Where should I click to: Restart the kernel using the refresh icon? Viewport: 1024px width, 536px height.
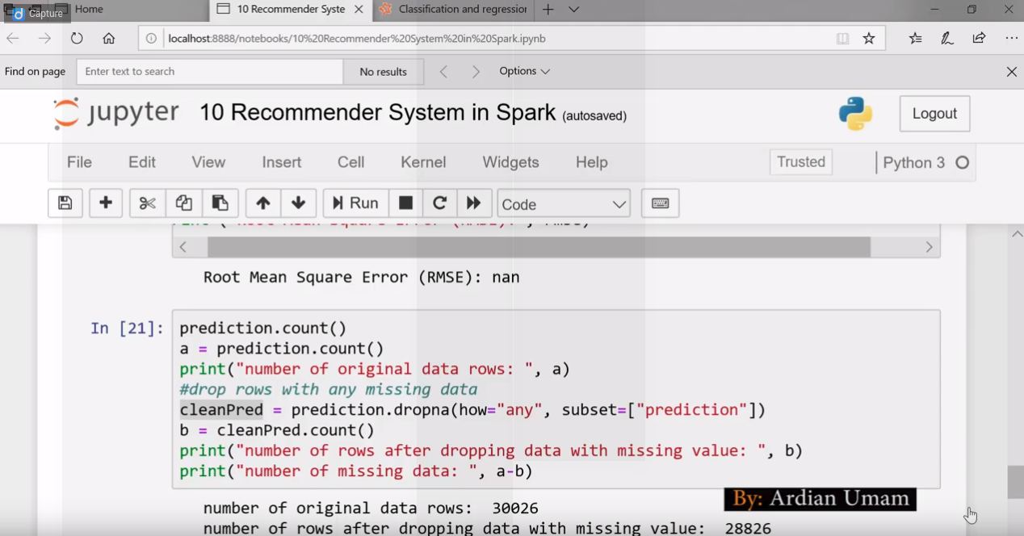tap(439, 203)
